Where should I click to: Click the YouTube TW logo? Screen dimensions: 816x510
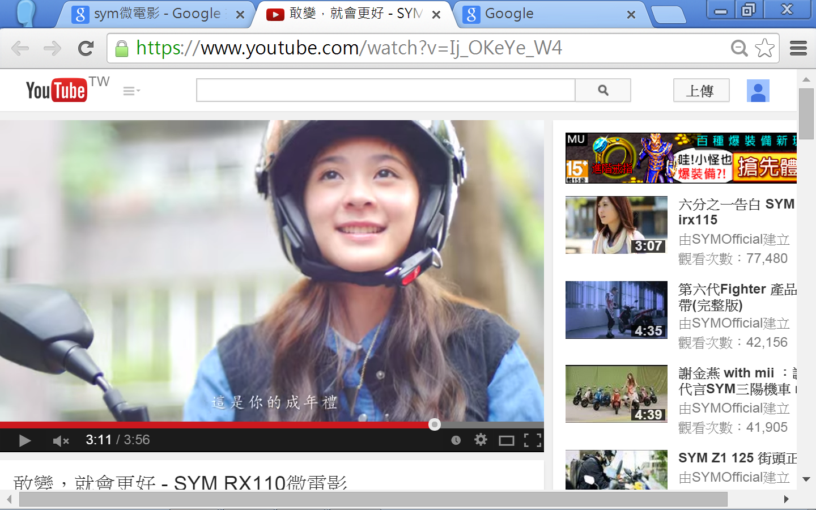pos(67,90)
